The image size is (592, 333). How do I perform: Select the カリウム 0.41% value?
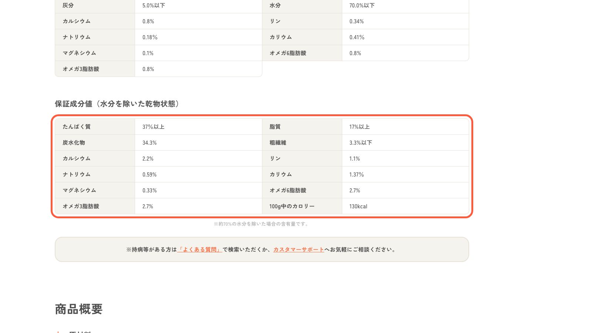click(357, 37)
